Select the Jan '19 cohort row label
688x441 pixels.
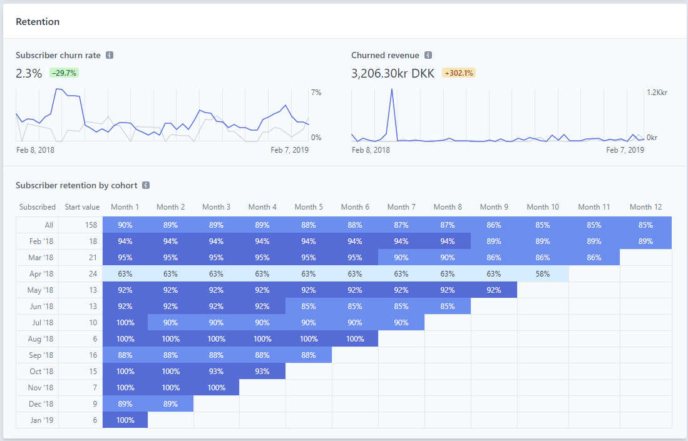(x=42, y=420)
